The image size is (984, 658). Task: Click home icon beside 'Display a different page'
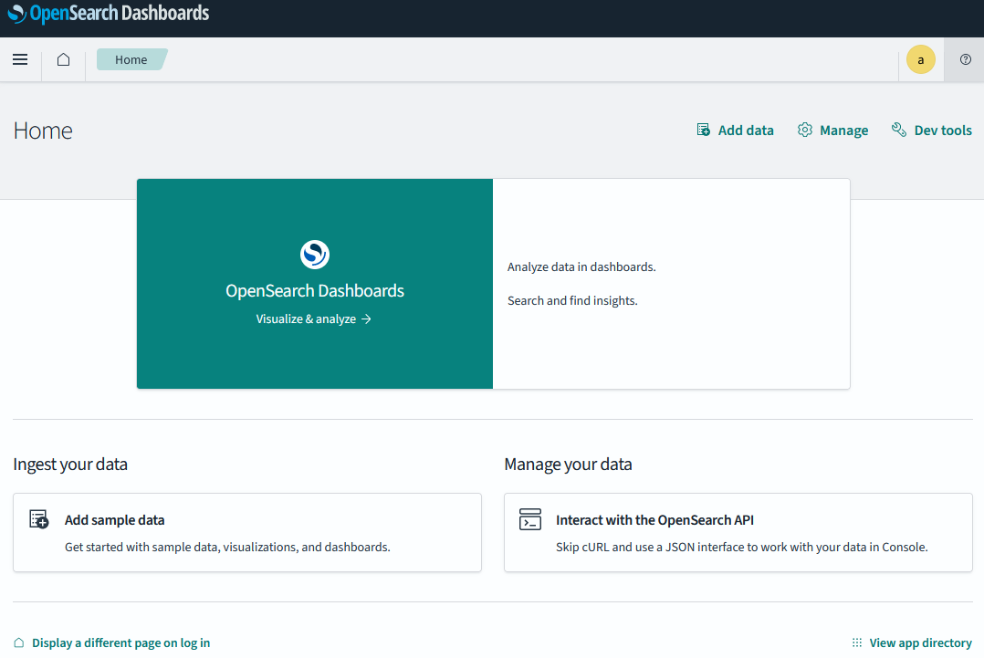[19, 643]
